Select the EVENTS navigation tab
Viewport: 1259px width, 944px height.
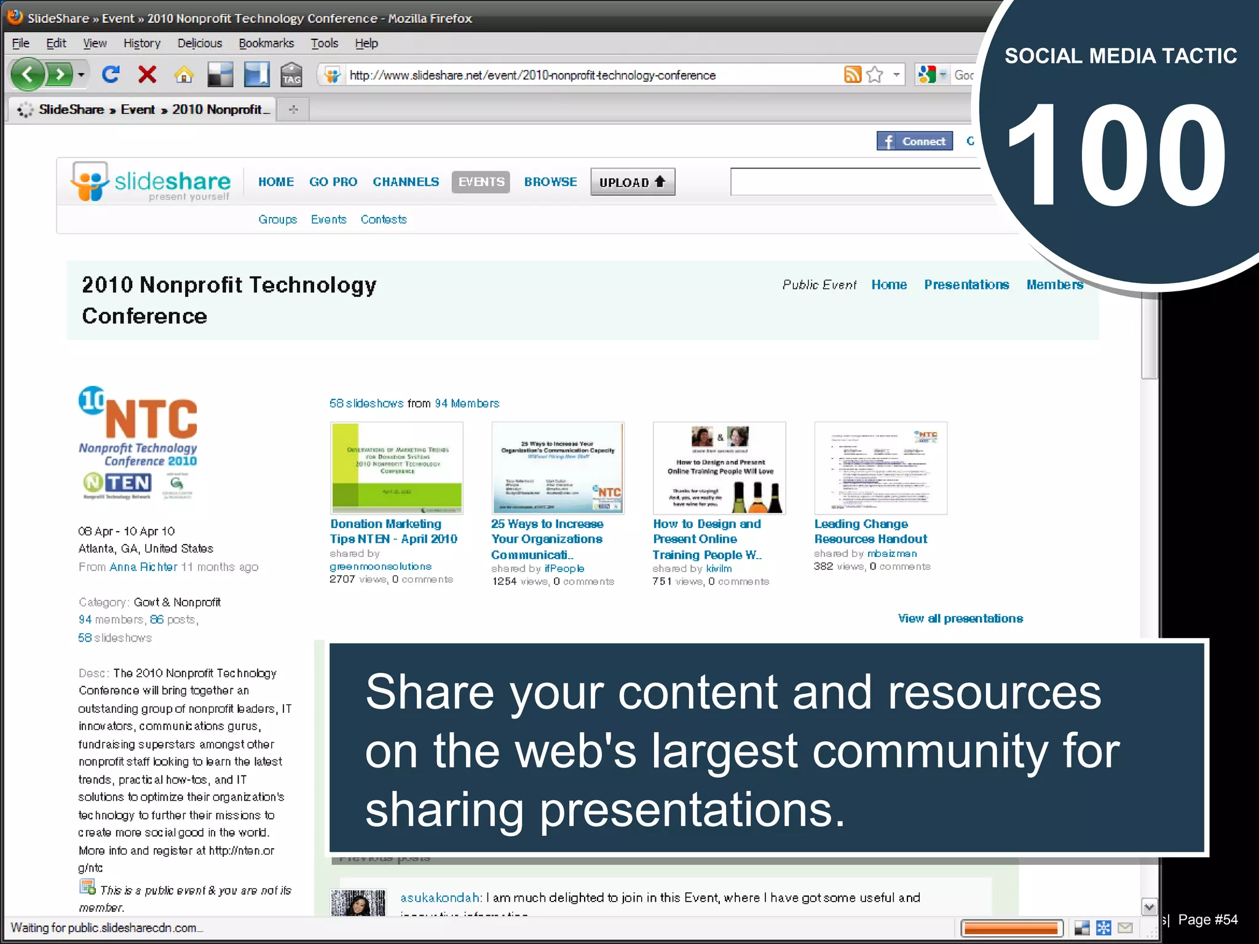(x=481, y=182)
